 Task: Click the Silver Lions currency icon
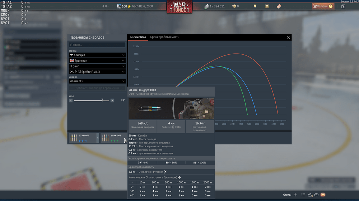pos(207,6)
